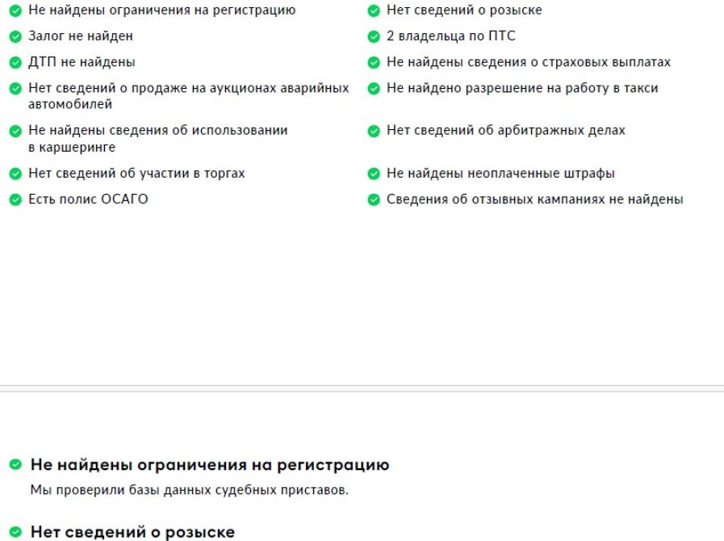The image size is (724, 541).
Task: Click the 'ДТП не найдены' text
Action: pyautogui.click(x=82, y=62)
